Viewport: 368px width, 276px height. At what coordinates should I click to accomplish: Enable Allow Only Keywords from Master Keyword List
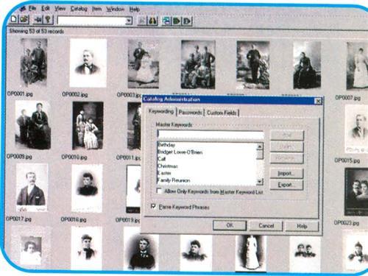[x=159, y=191]
